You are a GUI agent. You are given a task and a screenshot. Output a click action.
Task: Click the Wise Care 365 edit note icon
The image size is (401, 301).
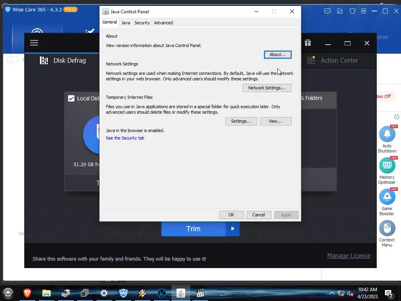[340, 11]
